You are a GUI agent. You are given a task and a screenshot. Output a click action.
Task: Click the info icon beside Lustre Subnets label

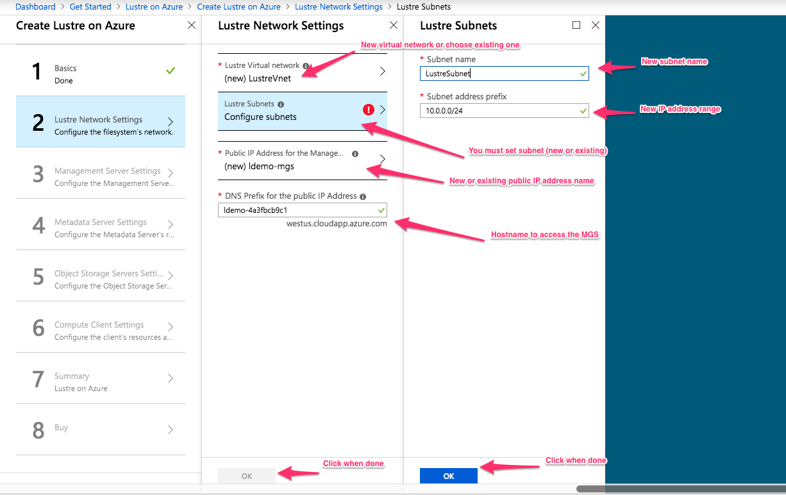pos(281,104)
